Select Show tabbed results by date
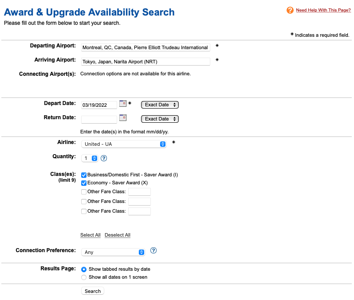 [x=84, y=269]
